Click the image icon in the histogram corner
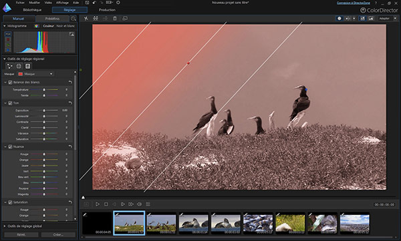Viewport: 401px width, 241px height. pos(72,34)
